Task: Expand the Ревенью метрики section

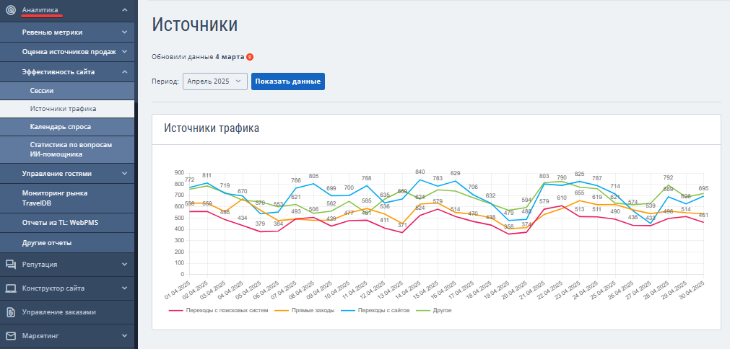Action: pos(67,32)
